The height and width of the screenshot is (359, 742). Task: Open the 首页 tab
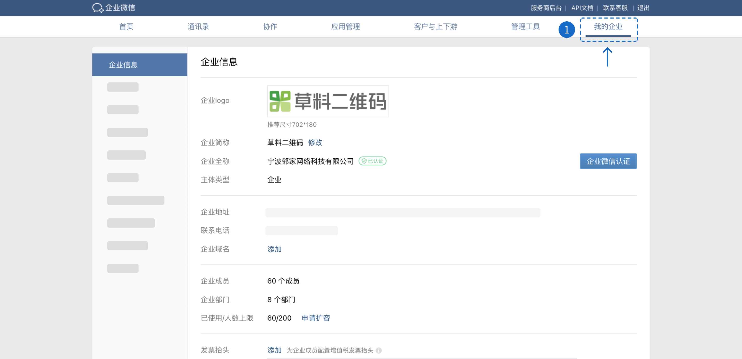(x=126, y=27)
